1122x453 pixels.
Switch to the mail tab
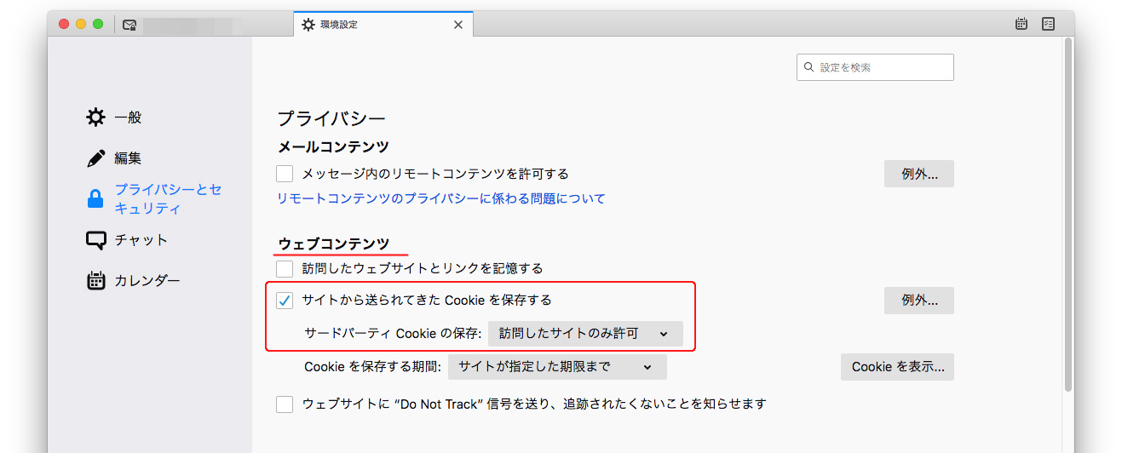(x=204, y=25)
